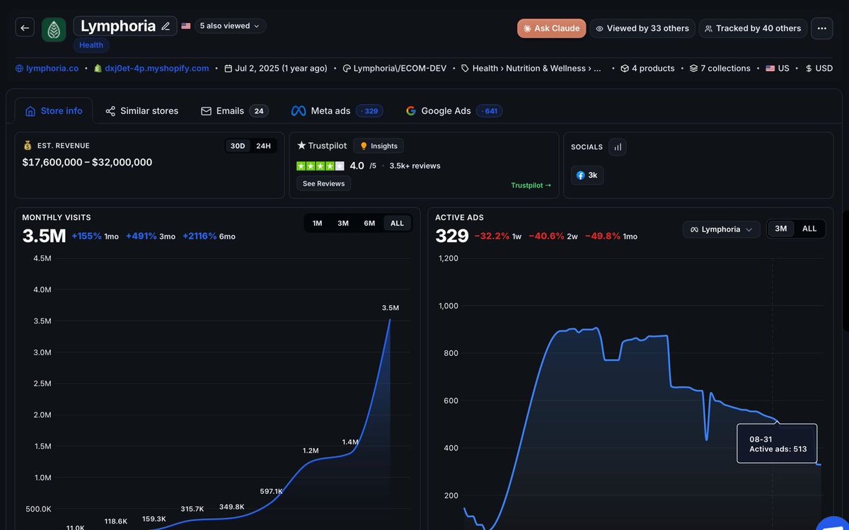The width and height of the screenshot is (849, 530).
Task: Click the Jul 2, 2025 creation date
Action: point(276,69)
